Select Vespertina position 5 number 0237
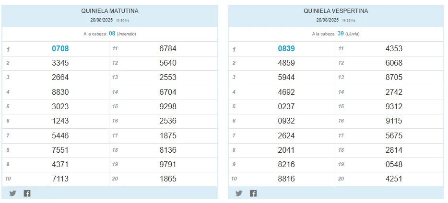The image size is (448, 203). (x=286, y=106)
